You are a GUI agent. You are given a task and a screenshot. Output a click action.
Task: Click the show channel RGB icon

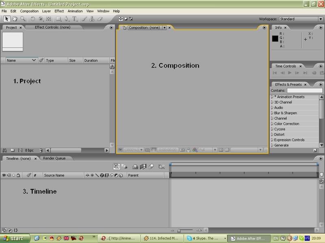click(195, 150)
